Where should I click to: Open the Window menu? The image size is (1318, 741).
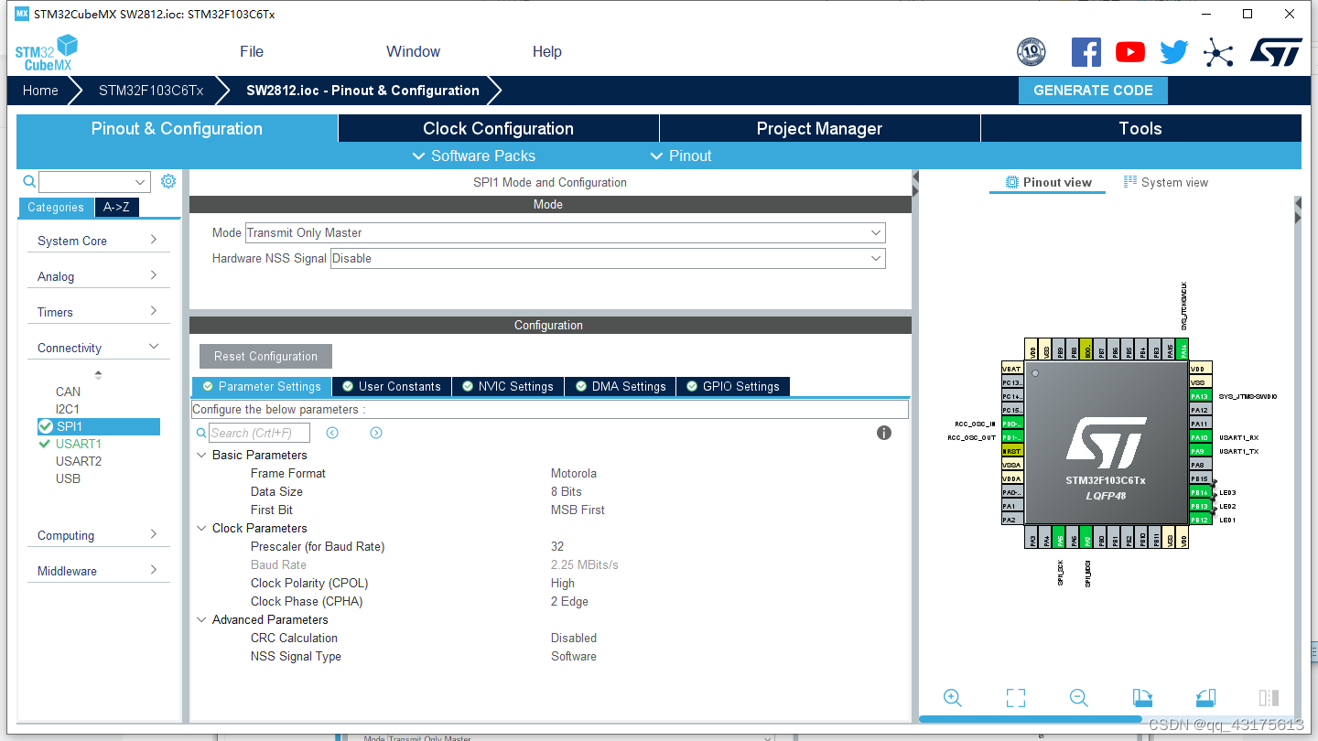413,51
